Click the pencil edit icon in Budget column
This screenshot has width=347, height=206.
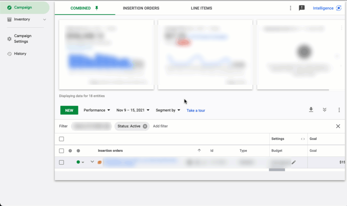pyautogui.click(x=293, y=162)
